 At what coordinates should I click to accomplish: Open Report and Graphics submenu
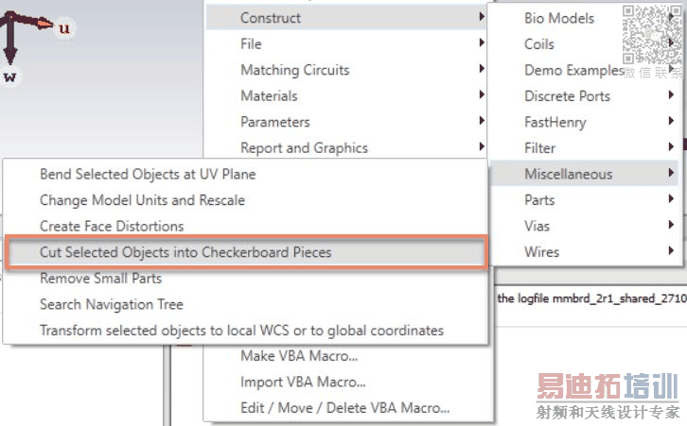pos(304,148)
